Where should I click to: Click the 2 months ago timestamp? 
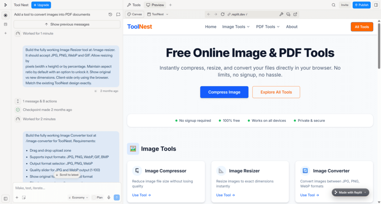[109, 91]
